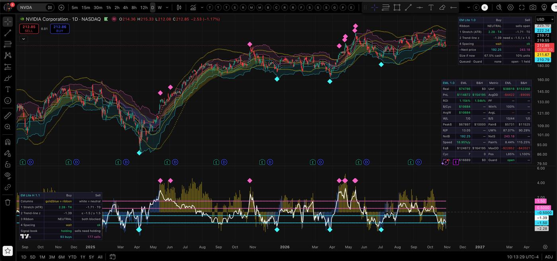Screen dimensions: 557x261
Task: Add a symbol with the plus circle icon
Action: 61,8
